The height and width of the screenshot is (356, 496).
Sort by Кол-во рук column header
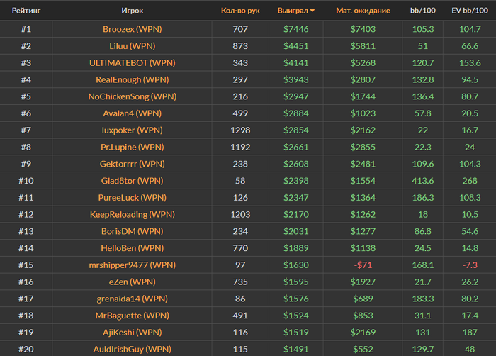pyautogui.click(x=240, y=11)
